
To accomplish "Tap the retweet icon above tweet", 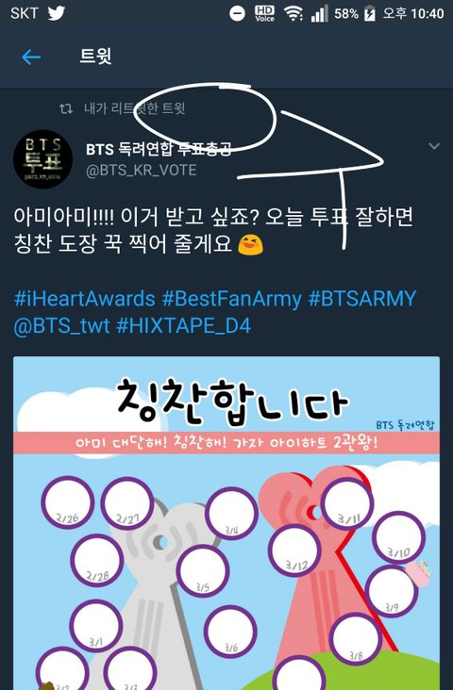I will tap(66, 108).
